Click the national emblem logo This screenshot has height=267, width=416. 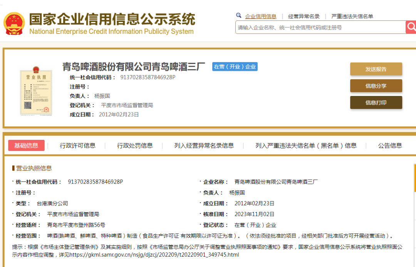click(x=14, y=24)
